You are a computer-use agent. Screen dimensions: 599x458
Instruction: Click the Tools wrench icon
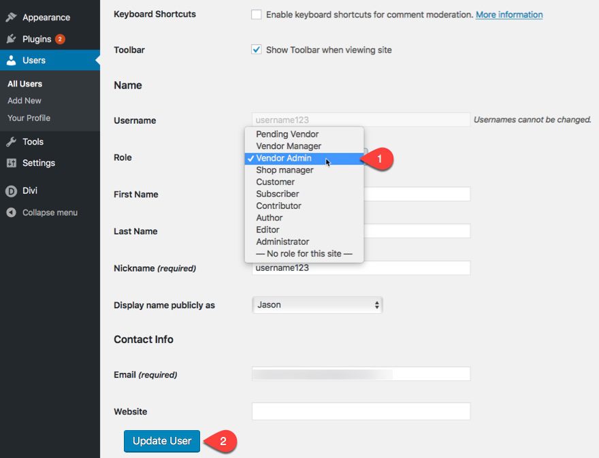[x=12, y=142]
